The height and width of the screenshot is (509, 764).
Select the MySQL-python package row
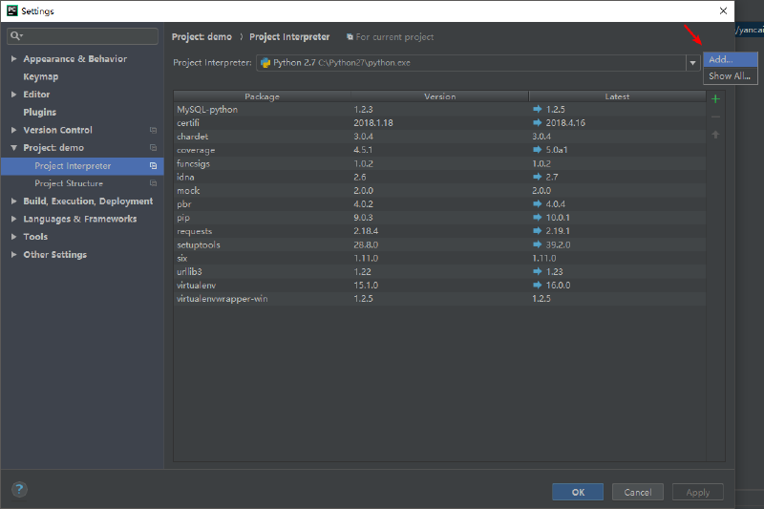(x=439, y=109)
